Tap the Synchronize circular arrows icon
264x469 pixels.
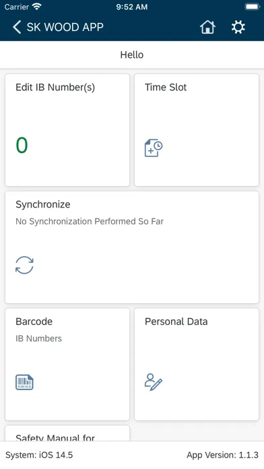point(24,265)
